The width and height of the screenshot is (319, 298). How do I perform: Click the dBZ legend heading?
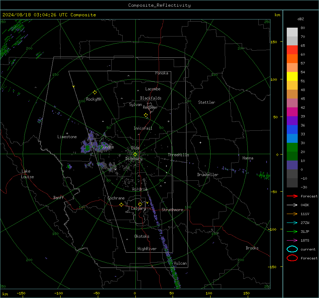point(301,19)
